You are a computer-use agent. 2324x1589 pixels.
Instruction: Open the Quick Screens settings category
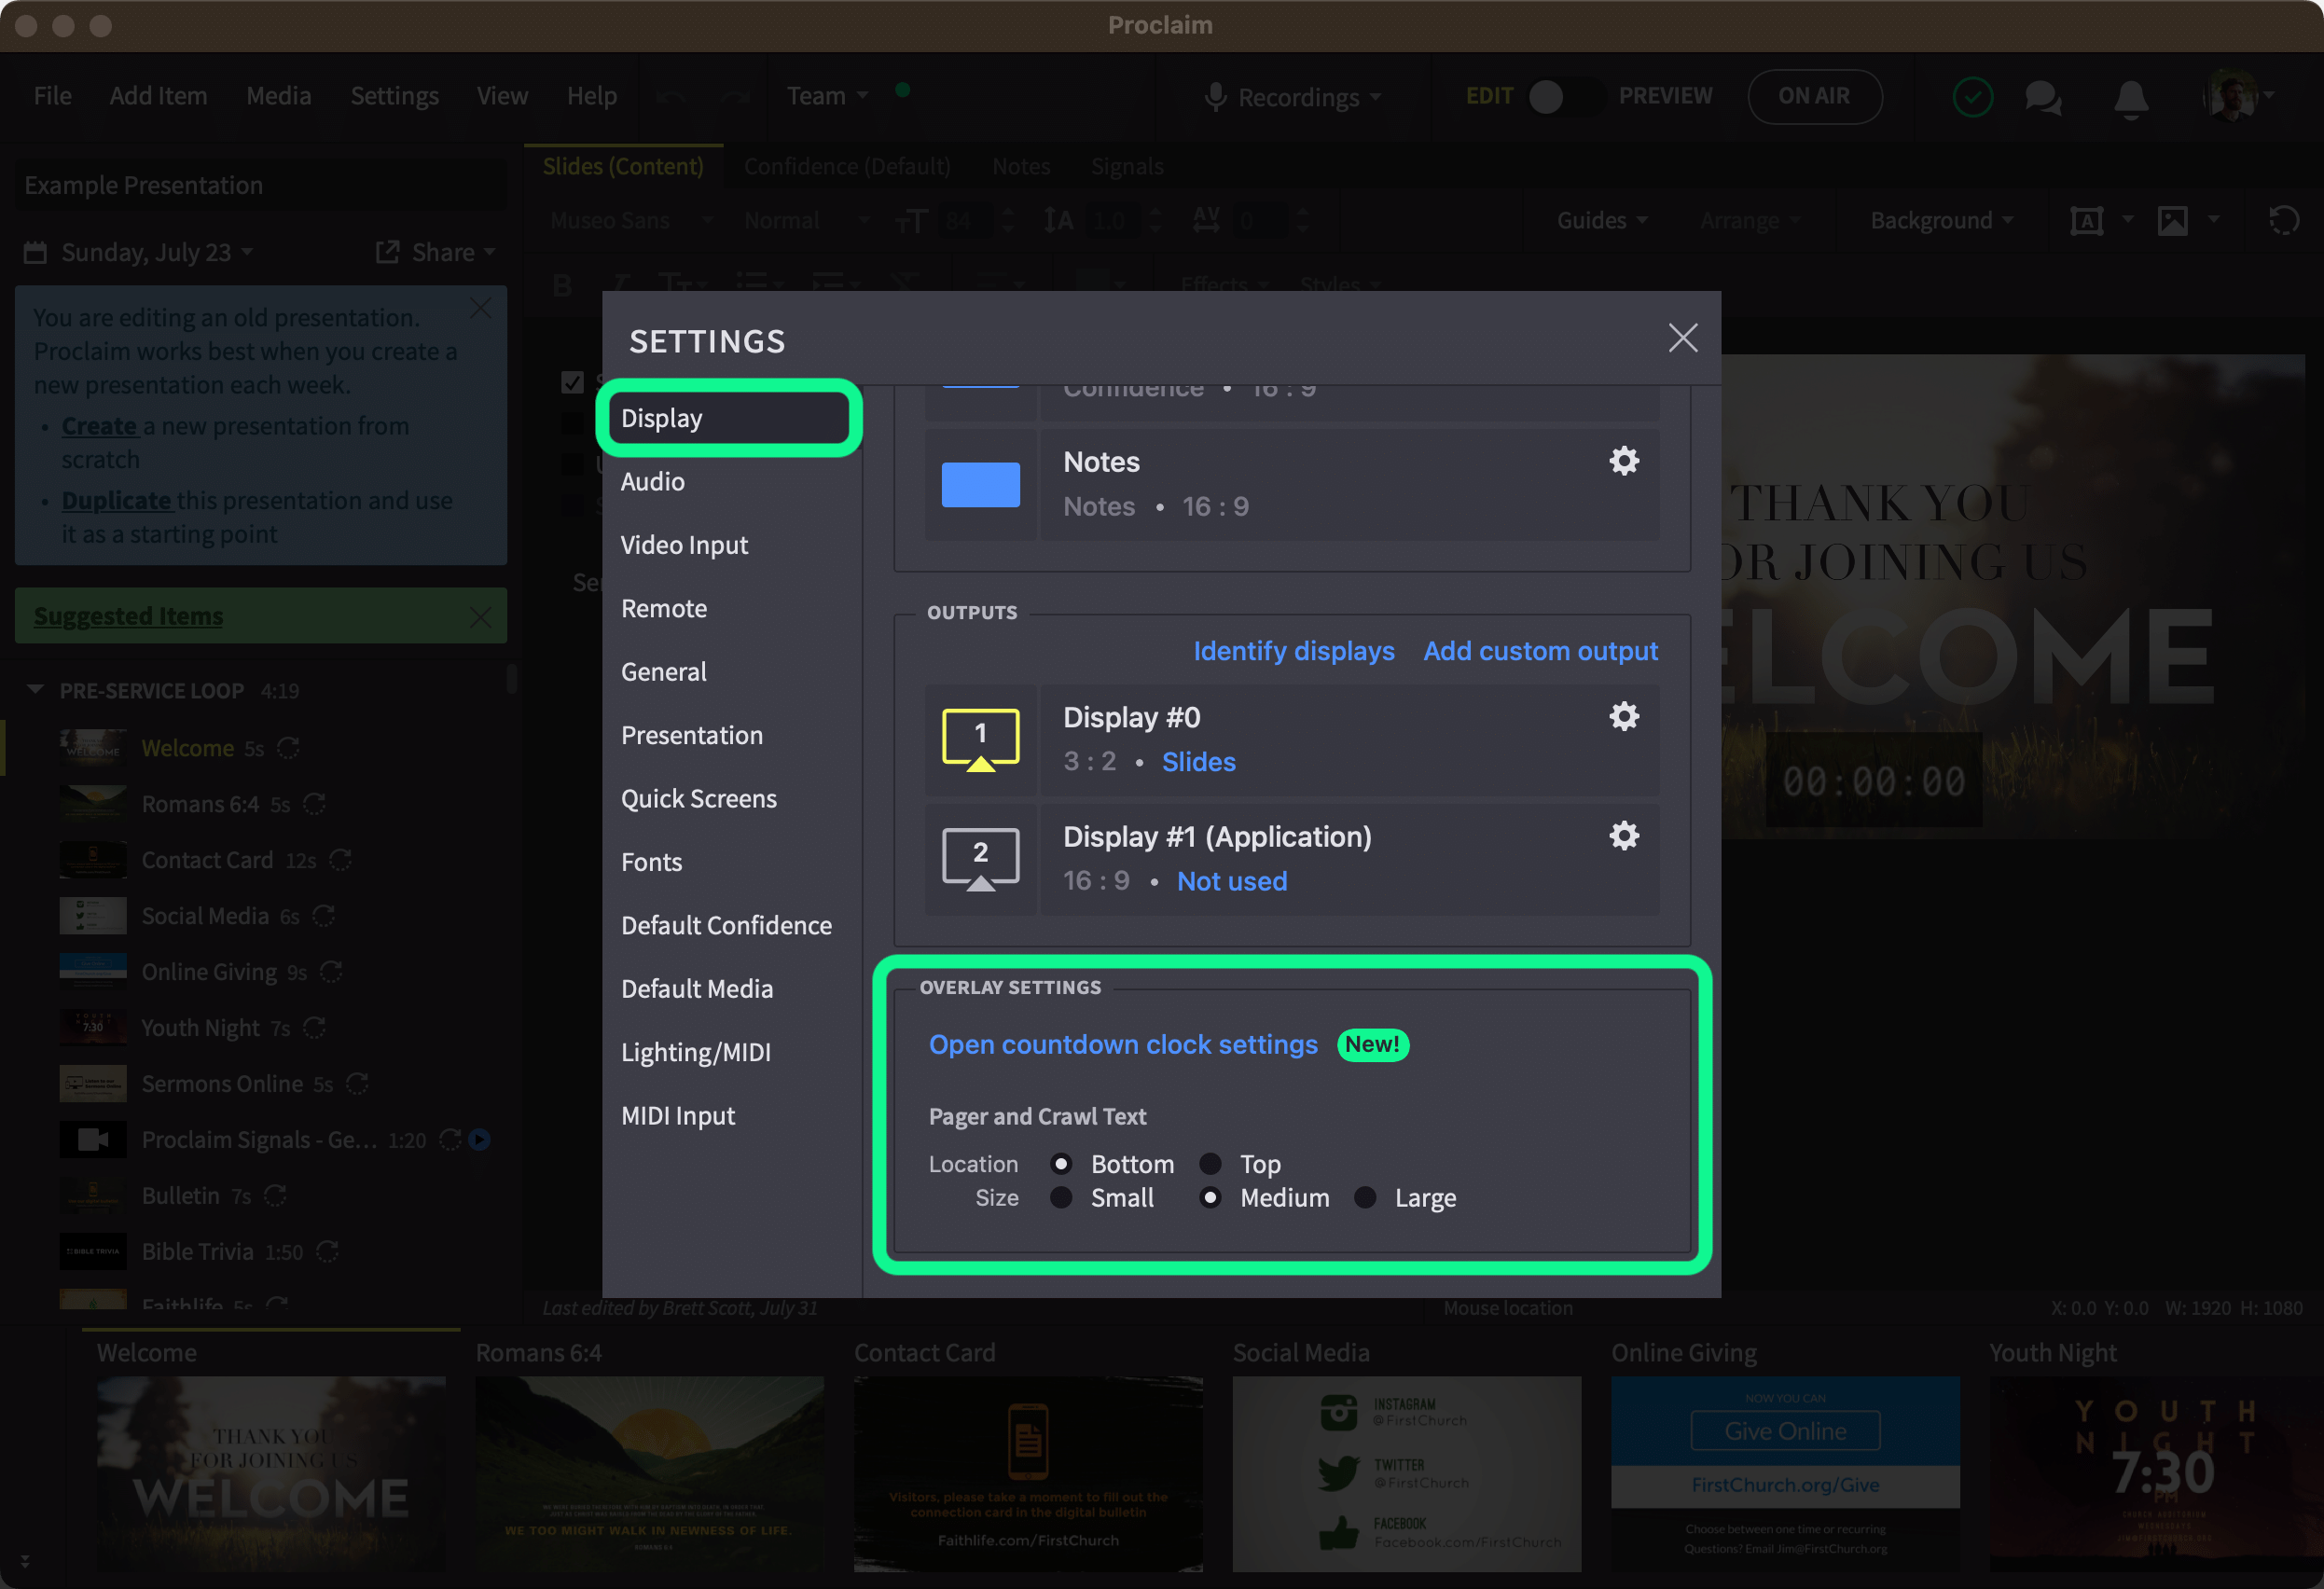[x=698, y=799]
